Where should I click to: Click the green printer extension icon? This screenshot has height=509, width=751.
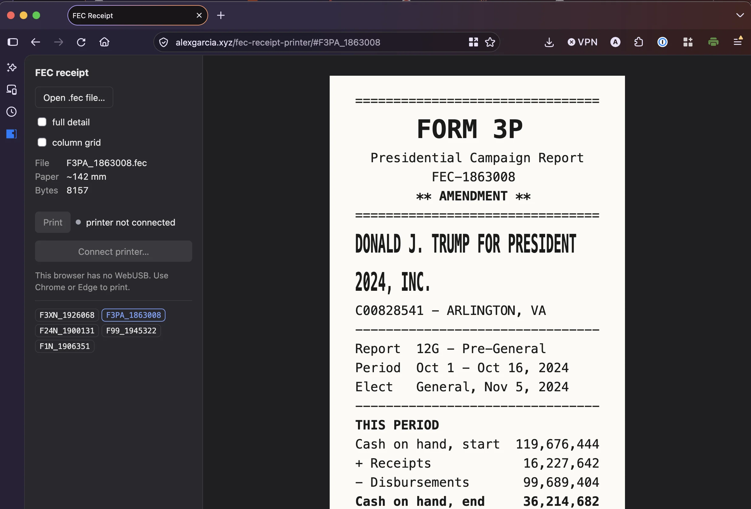pyautogui.click(x=713, y=42)
